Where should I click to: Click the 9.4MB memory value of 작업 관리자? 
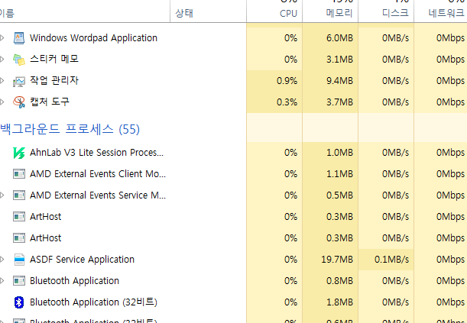(339, 81)
